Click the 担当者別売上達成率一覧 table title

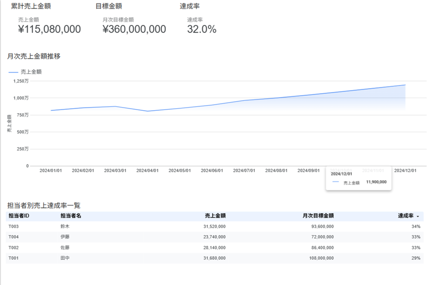point(44,205)
